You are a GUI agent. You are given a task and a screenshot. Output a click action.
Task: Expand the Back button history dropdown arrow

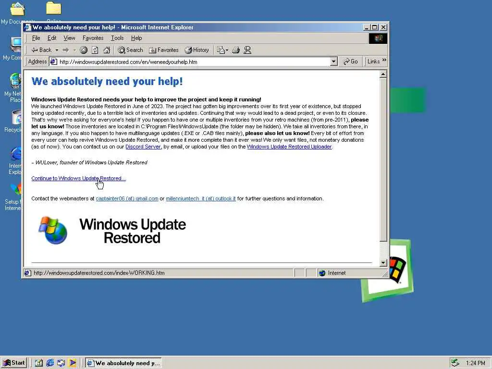tap(57, 50)
